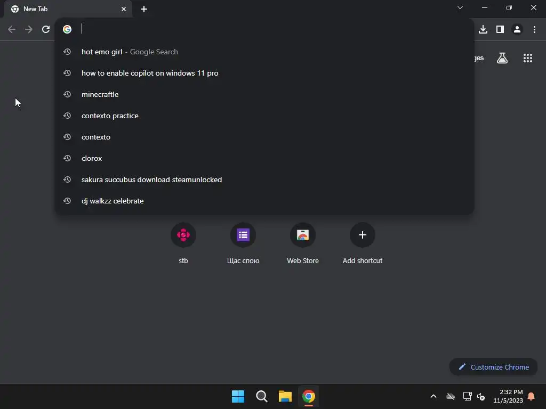Click the network tray icon

pyautogui.click(x=467, y=396)
